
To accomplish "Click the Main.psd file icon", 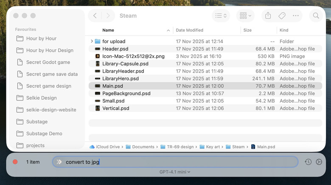I will (98, 86).
